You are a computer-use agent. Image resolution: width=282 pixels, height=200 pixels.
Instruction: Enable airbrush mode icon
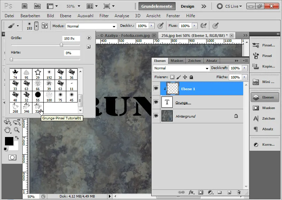(x=203, y=26)
